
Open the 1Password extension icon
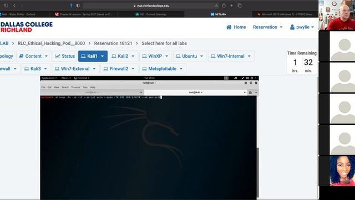pos(71,6)
